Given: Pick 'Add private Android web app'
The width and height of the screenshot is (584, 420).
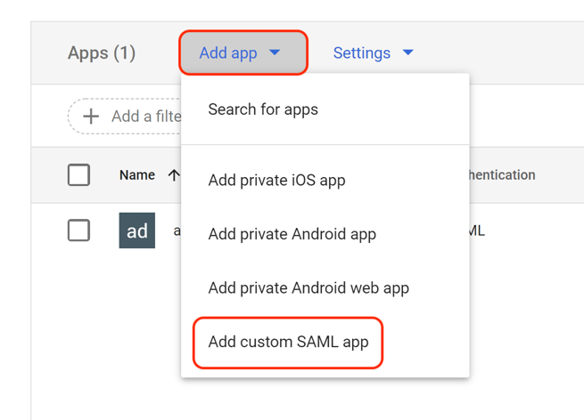Looking at the screenshot, I should [x=308, y=287].
